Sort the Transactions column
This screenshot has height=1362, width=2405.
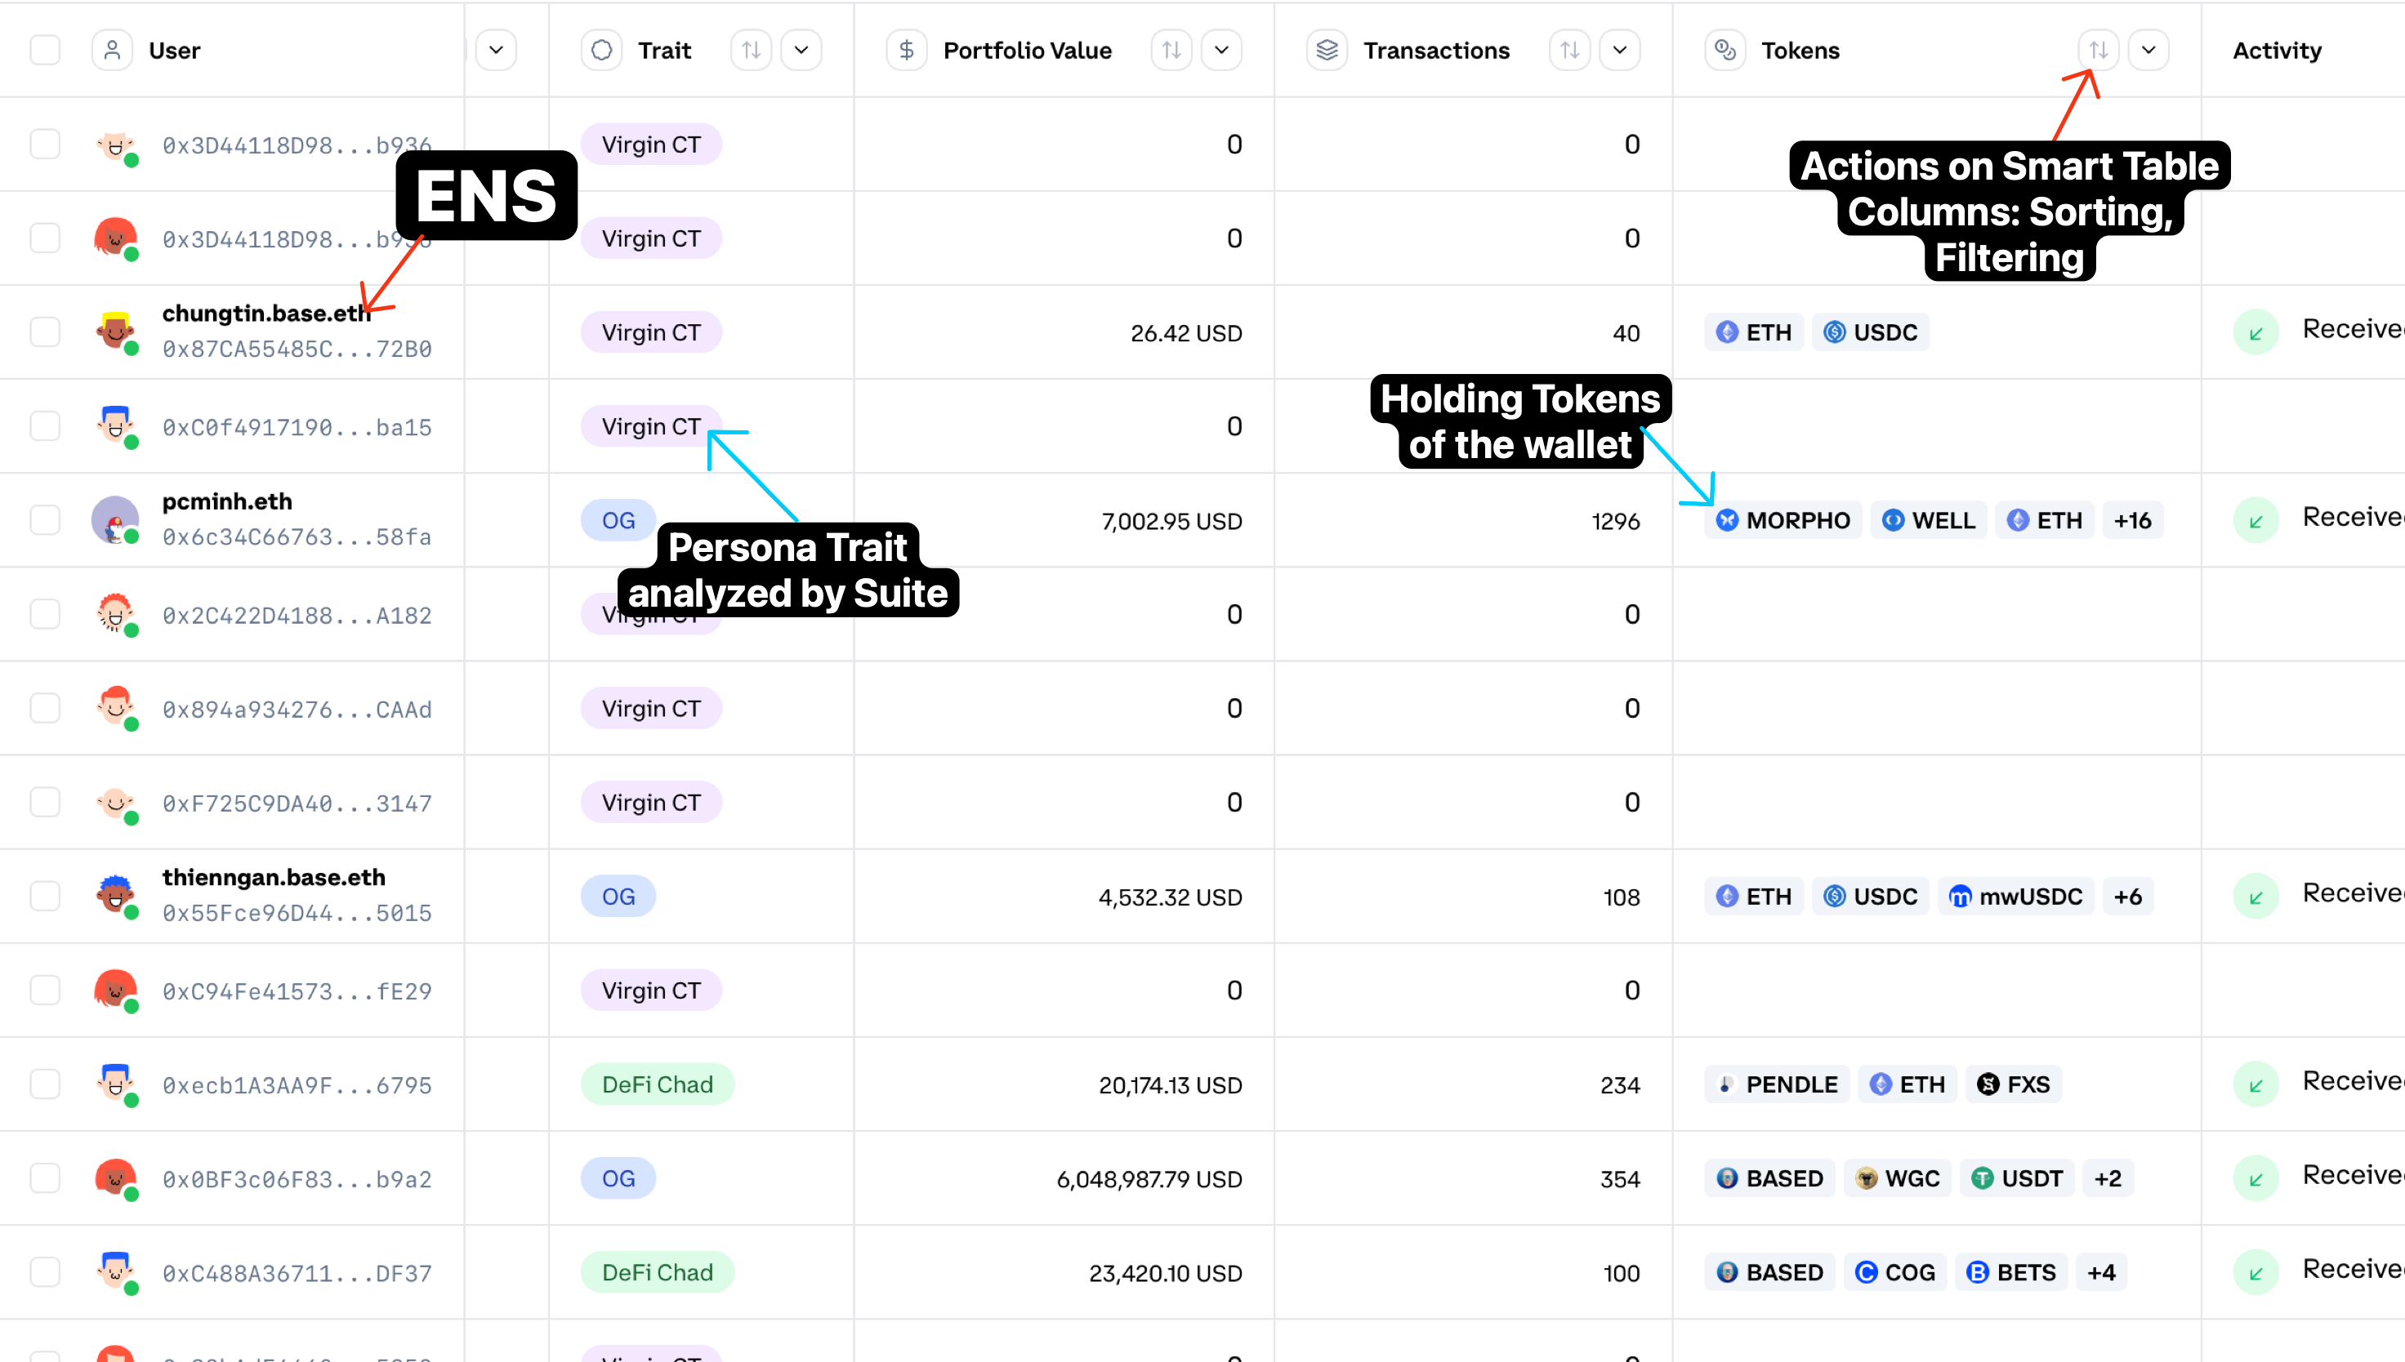(x=1569, y=51)
